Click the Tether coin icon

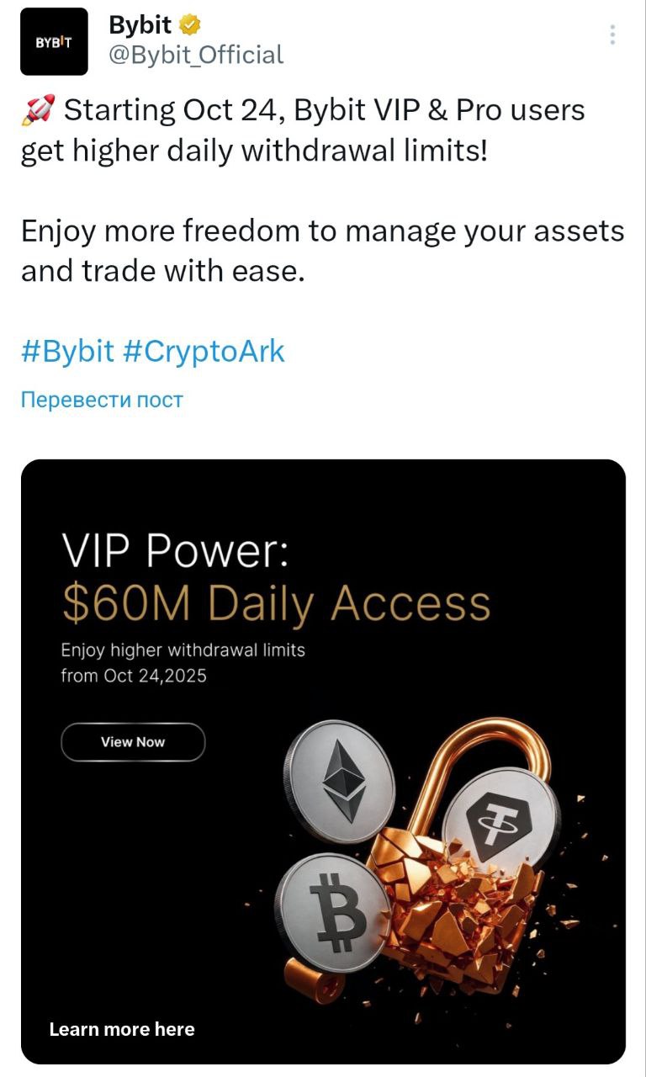501,819
